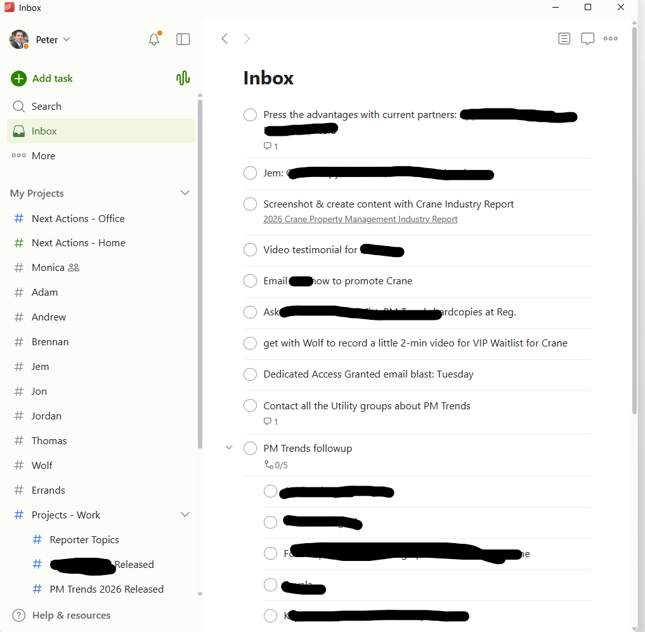Click the main task list scrollbar
This screenshot has width=645, height=632.
[x=634, y=220]
